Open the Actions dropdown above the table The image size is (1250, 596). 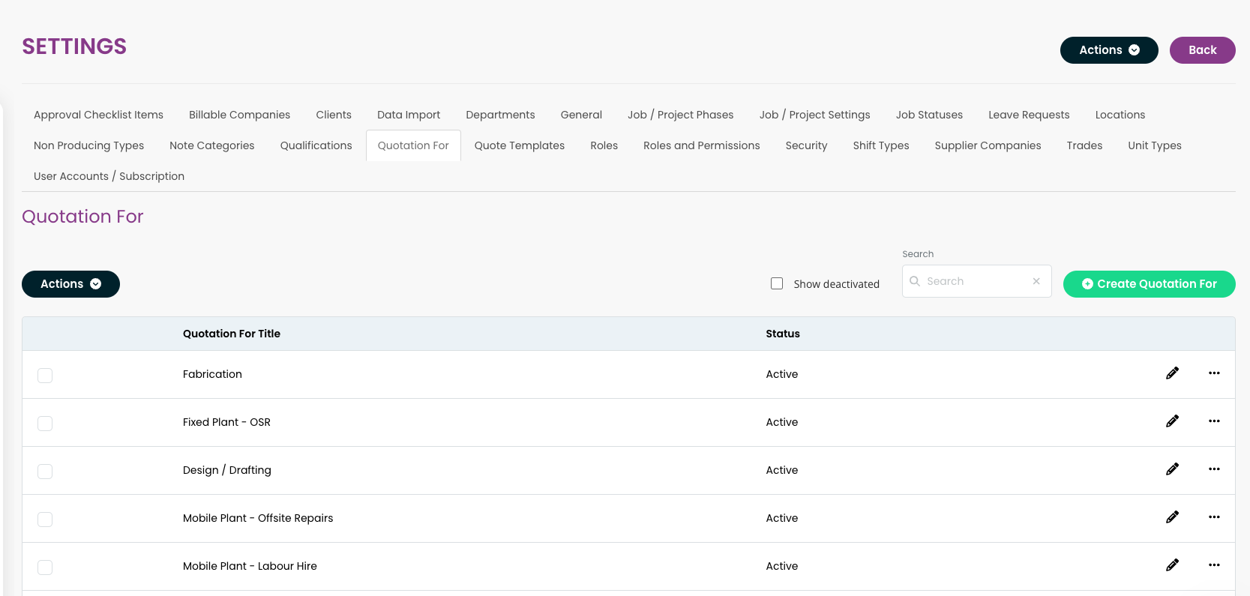tap(70, 284)
